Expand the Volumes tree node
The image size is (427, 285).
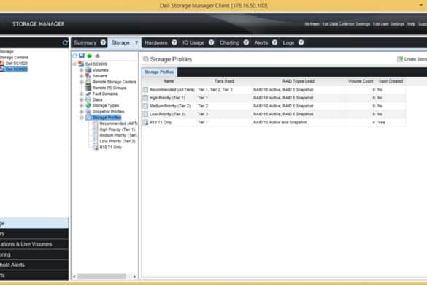tap(82, 70)
